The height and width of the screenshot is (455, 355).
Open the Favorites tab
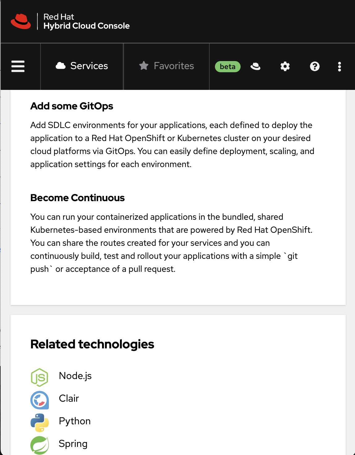166,66
